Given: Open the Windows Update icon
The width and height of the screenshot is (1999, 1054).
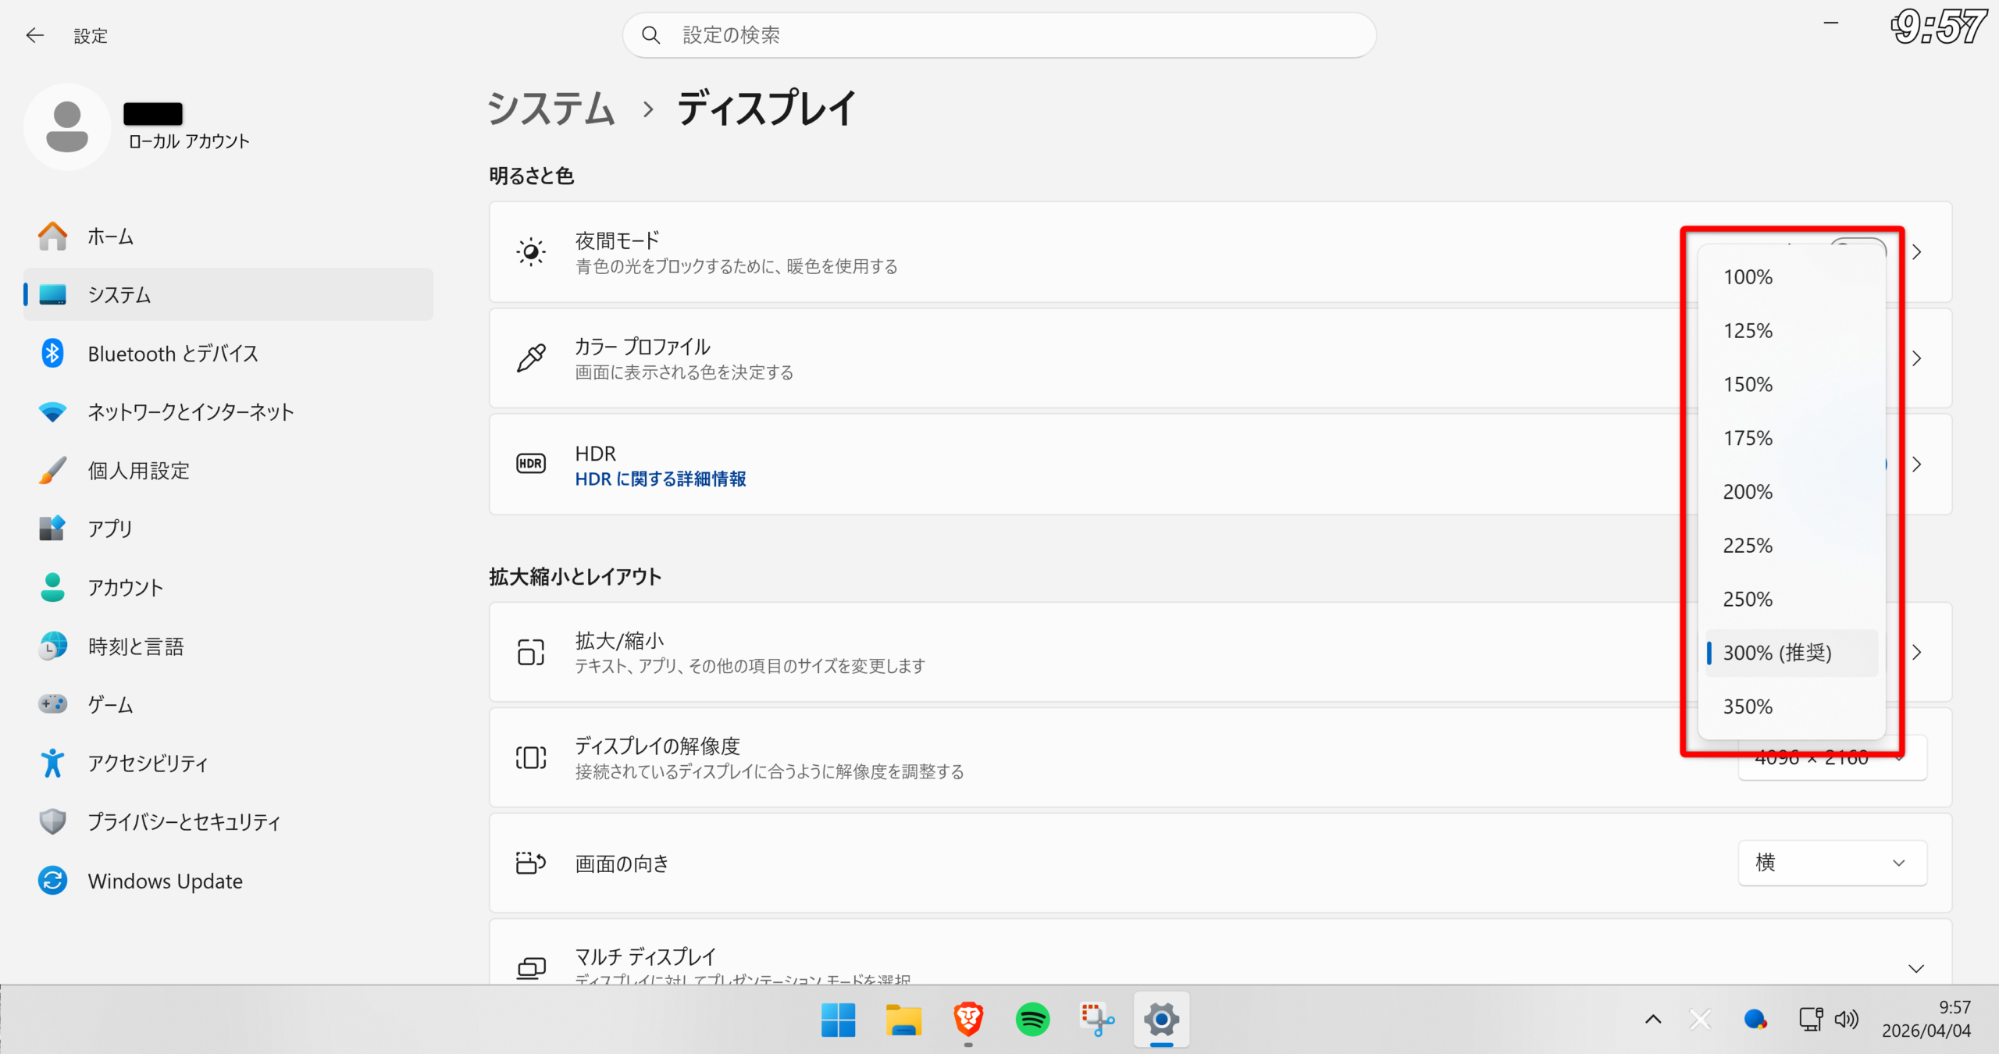Looking at the screenshot, I should coord(52,881).
